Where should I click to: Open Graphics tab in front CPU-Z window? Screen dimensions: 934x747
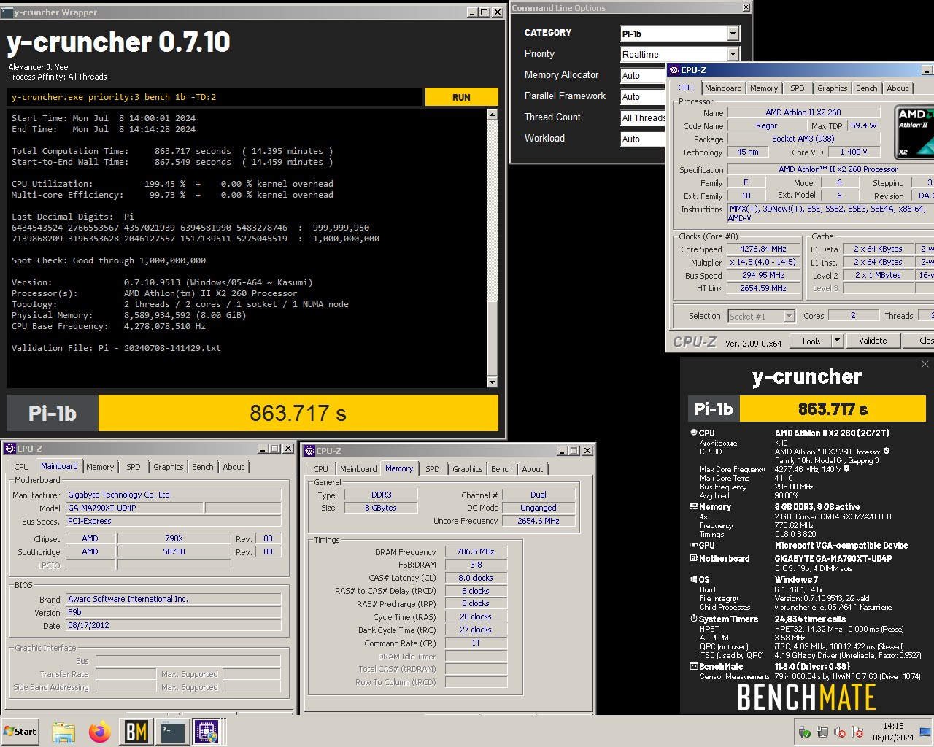pyautogui.click(x=832, y=88)
